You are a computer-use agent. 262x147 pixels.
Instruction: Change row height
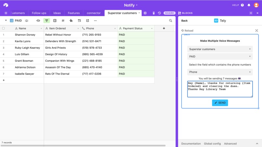click(79, 21)
